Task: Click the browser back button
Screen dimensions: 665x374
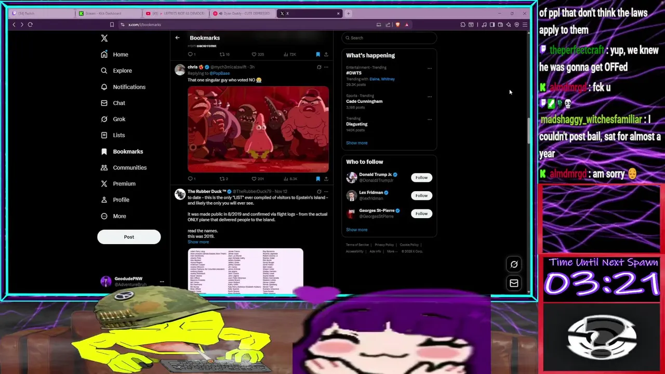Action: point(14,24)
